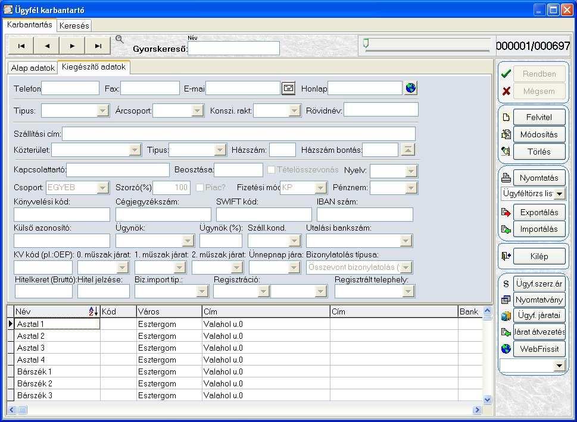Click the boxes icon beside Ügyf. járatai

tap(506, 316)
